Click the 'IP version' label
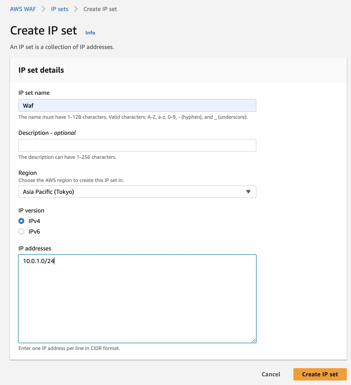 click(31, 210)
